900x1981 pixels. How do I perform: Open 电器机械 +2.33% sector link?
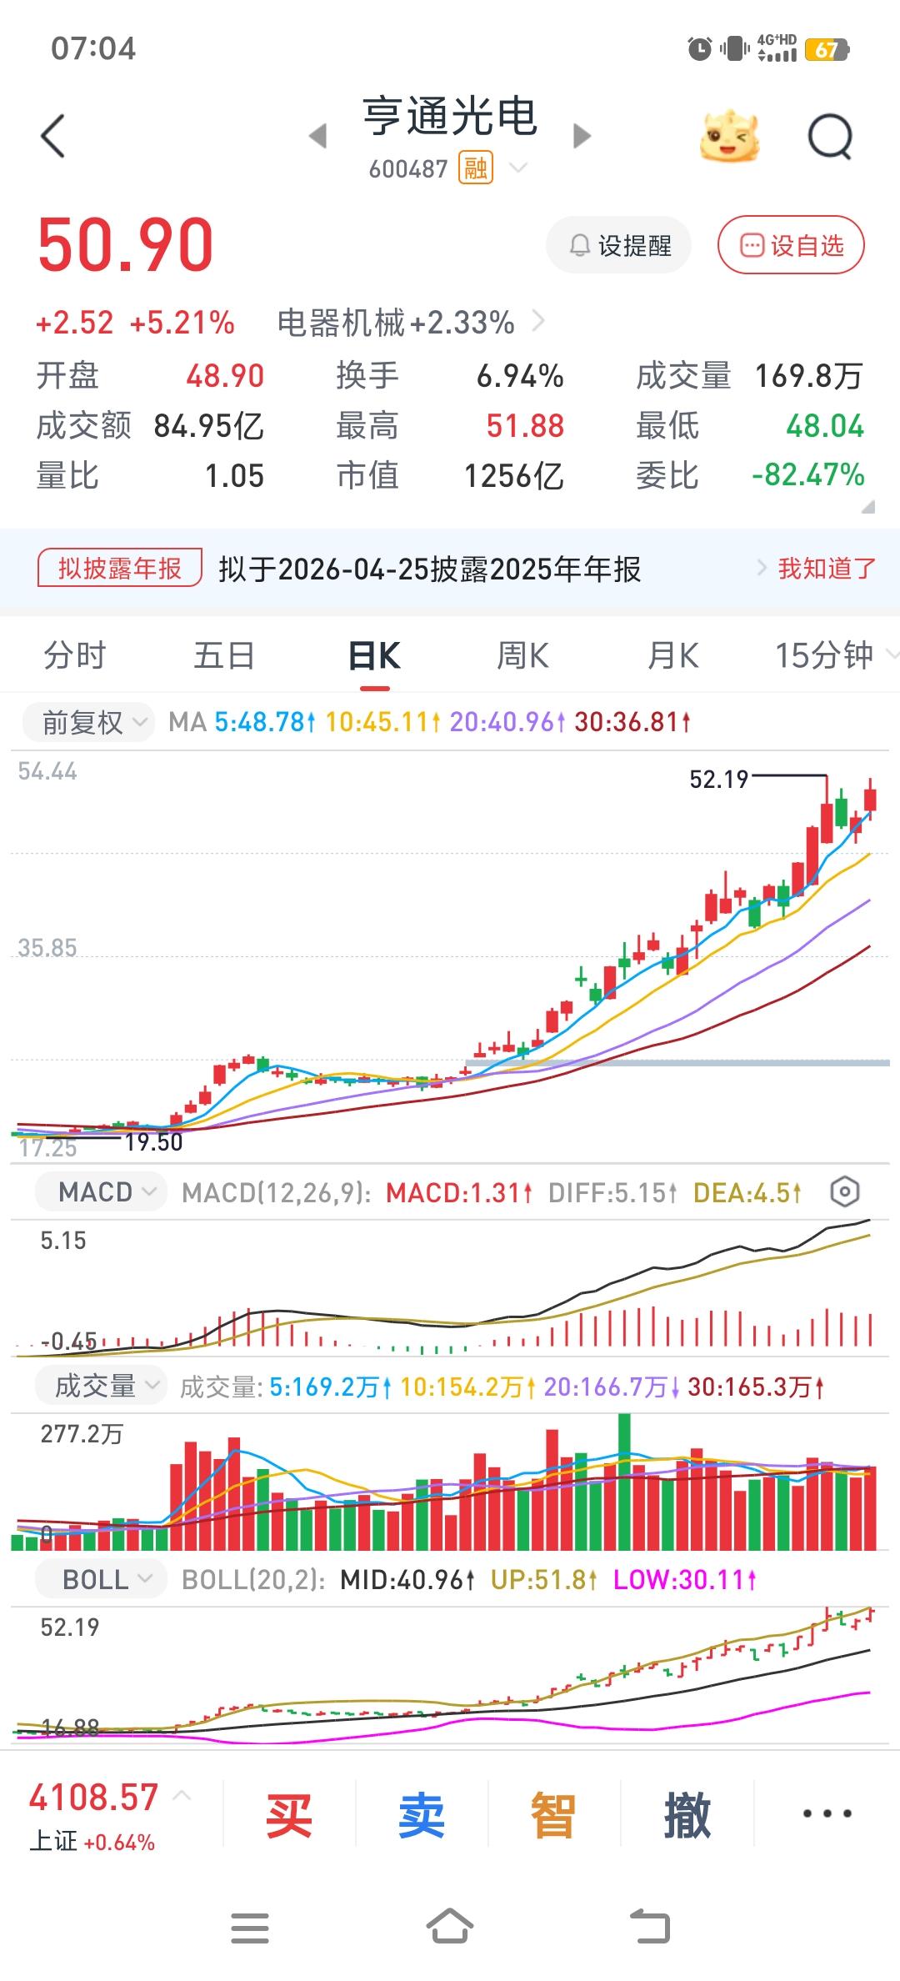coord(410,322)
